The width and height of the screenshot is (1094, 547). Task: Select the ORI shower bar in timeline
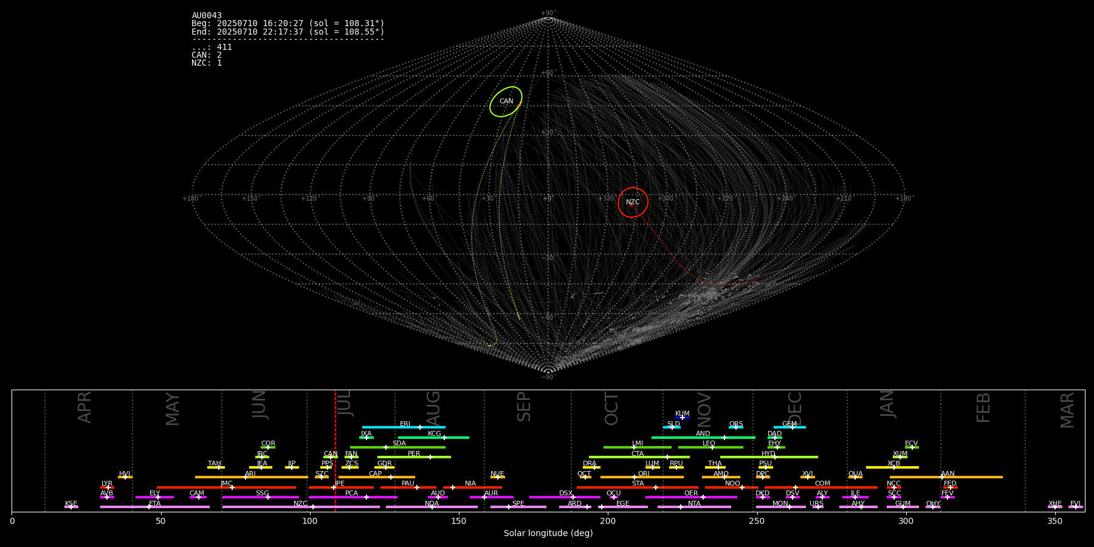[642, 477]
